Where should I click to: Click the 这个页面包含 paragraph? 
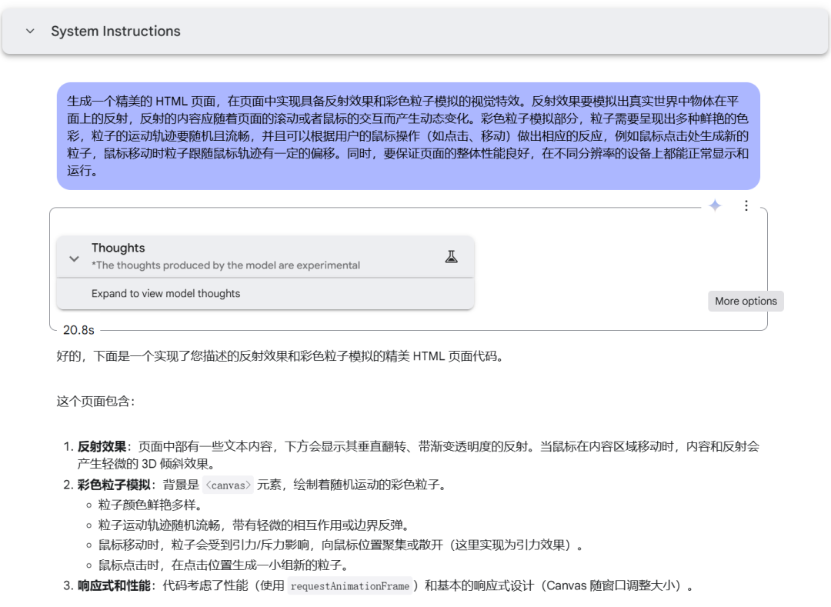[x=96, y=402]
